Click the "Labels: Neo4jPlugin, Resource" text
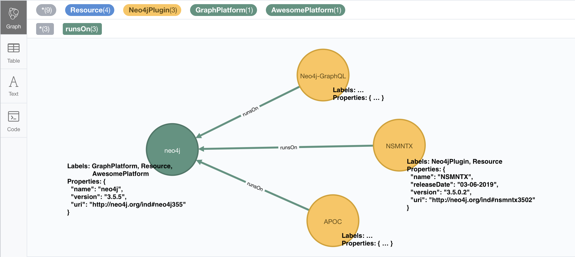Image resolution: width=575 pixels, height=257 pixels. 454,162
